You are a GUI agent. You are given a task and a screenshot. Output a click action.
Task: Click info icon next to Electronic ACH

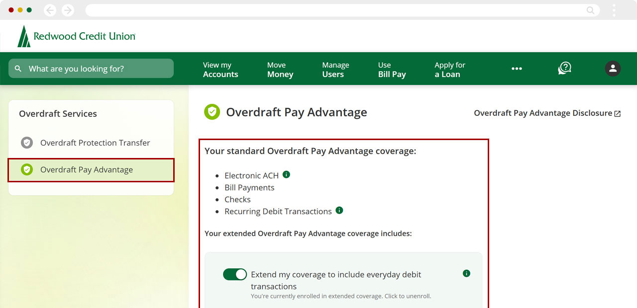286,175
